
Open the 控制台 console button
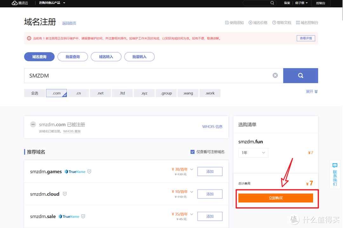(x=321, y=3)
